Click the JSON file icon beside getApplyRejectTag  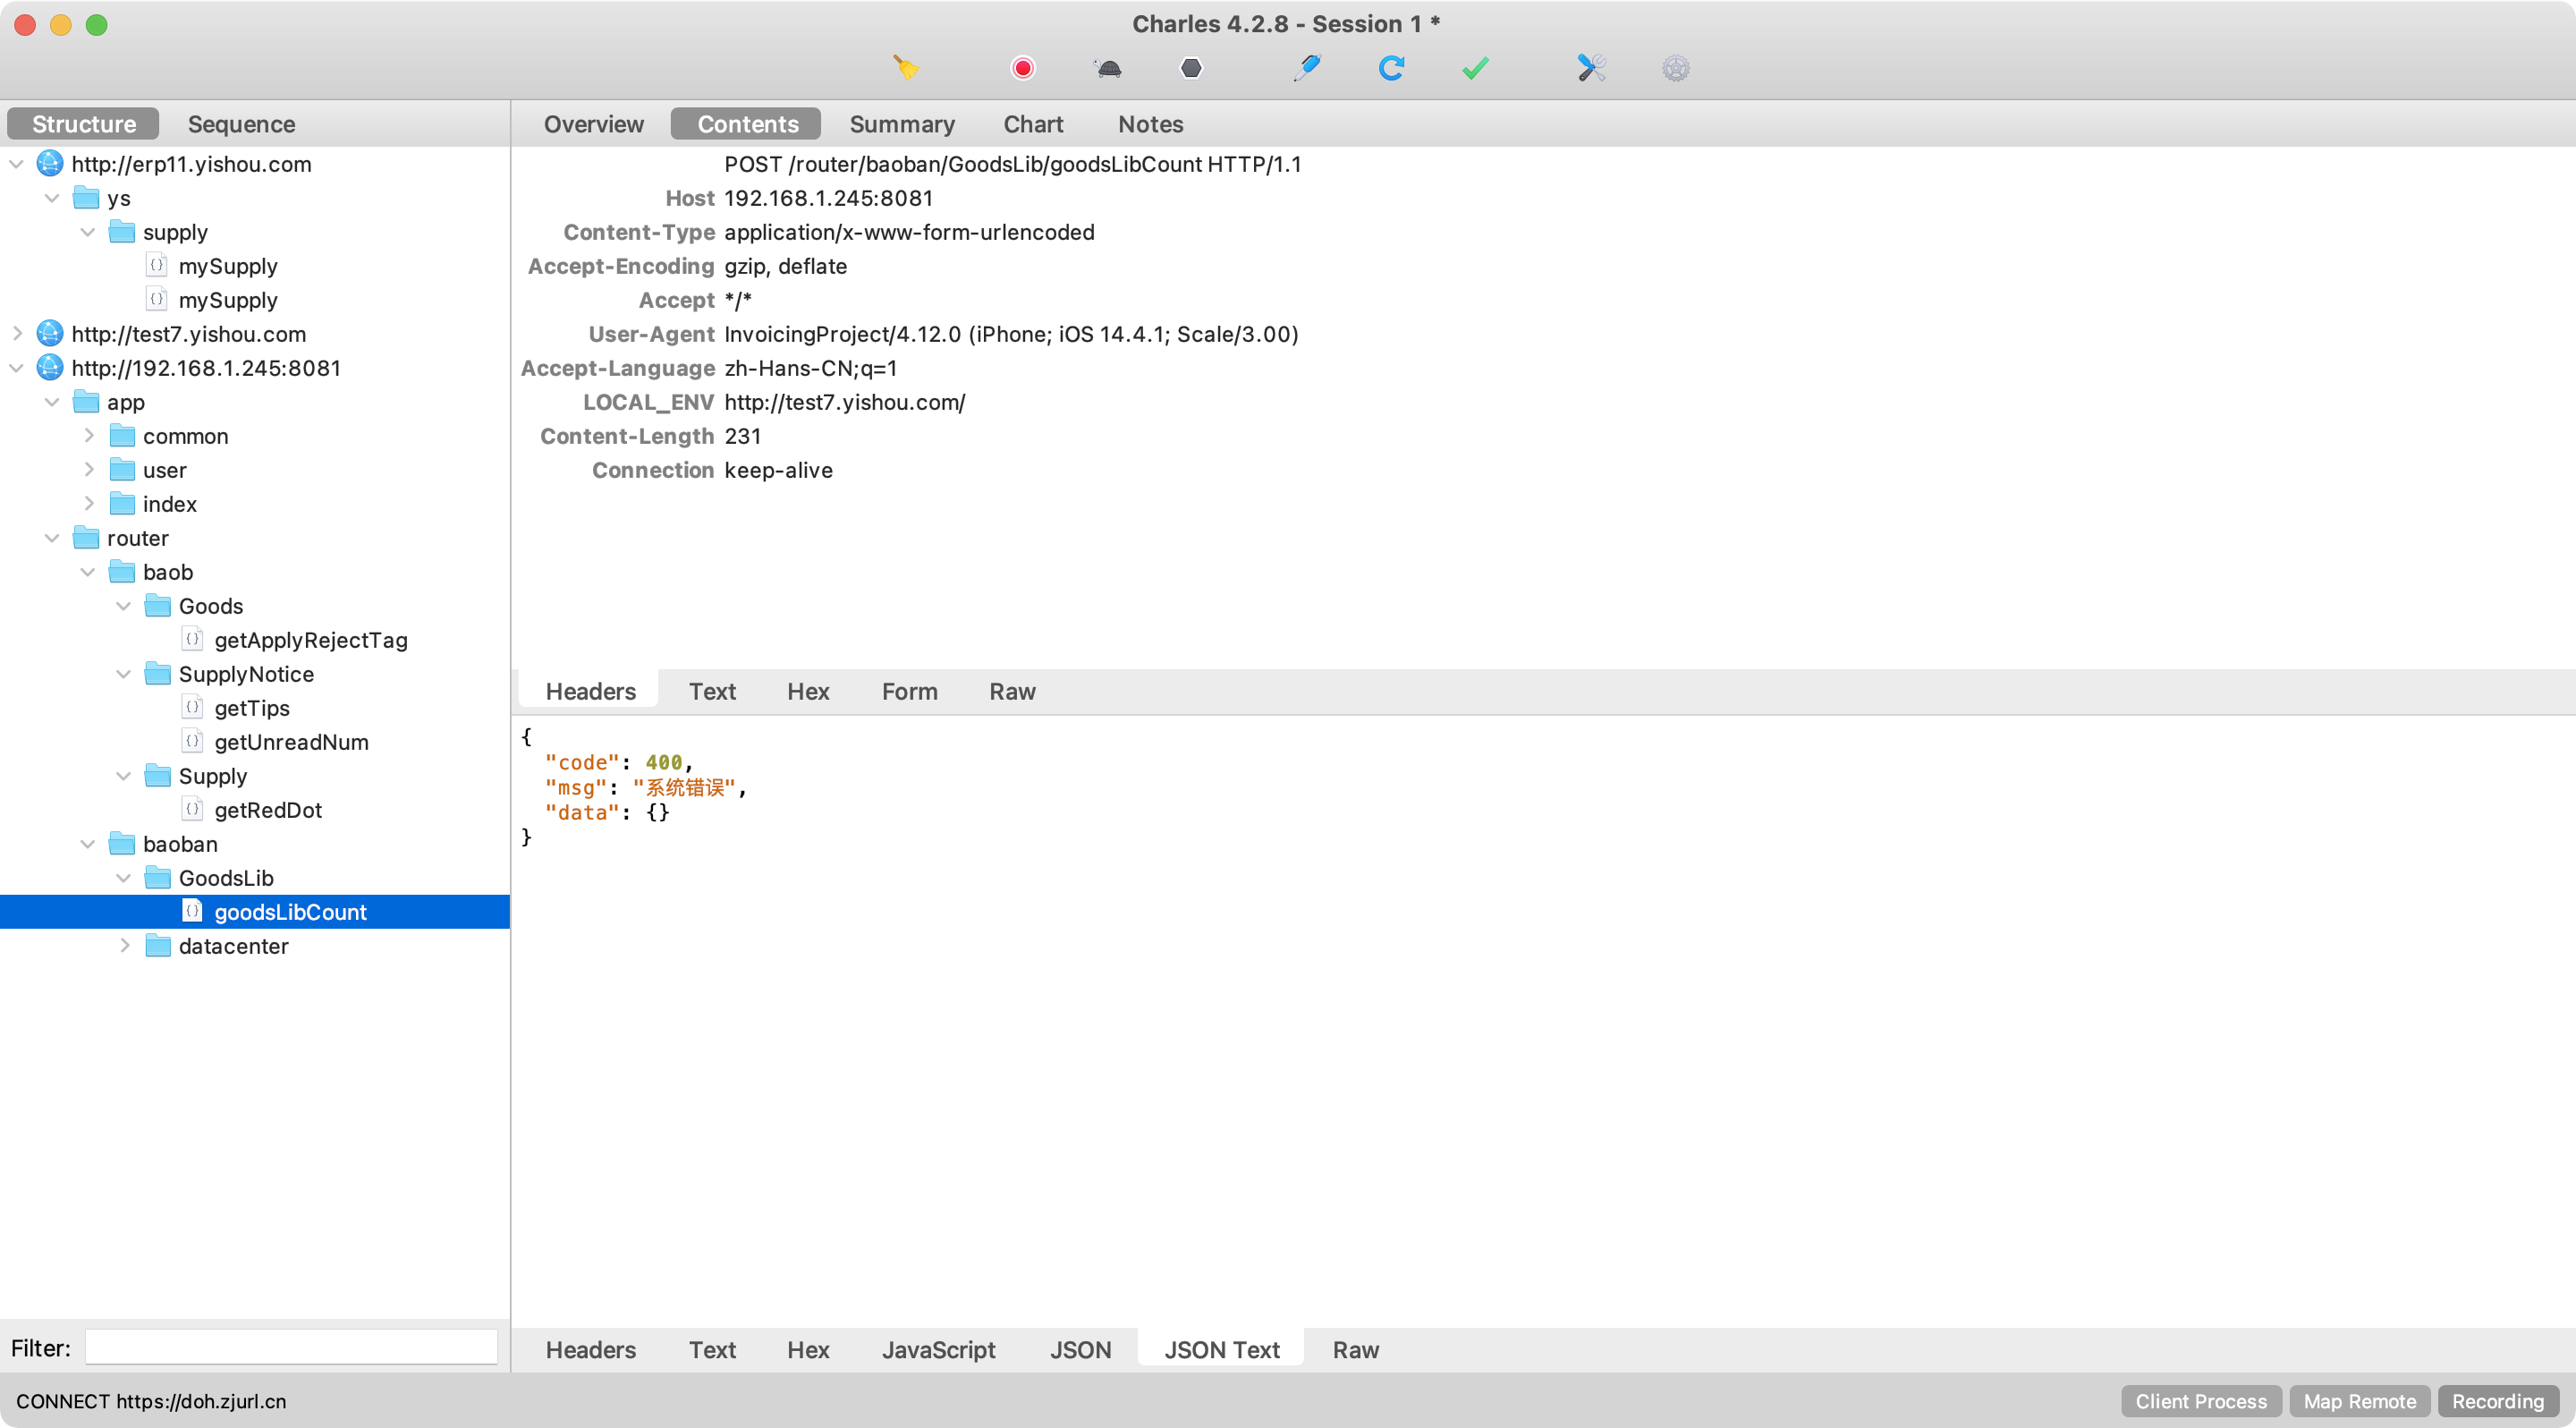[x=193, y=640]
